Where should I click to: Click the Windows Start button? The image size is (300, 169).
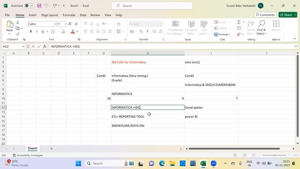coord(78,163)
